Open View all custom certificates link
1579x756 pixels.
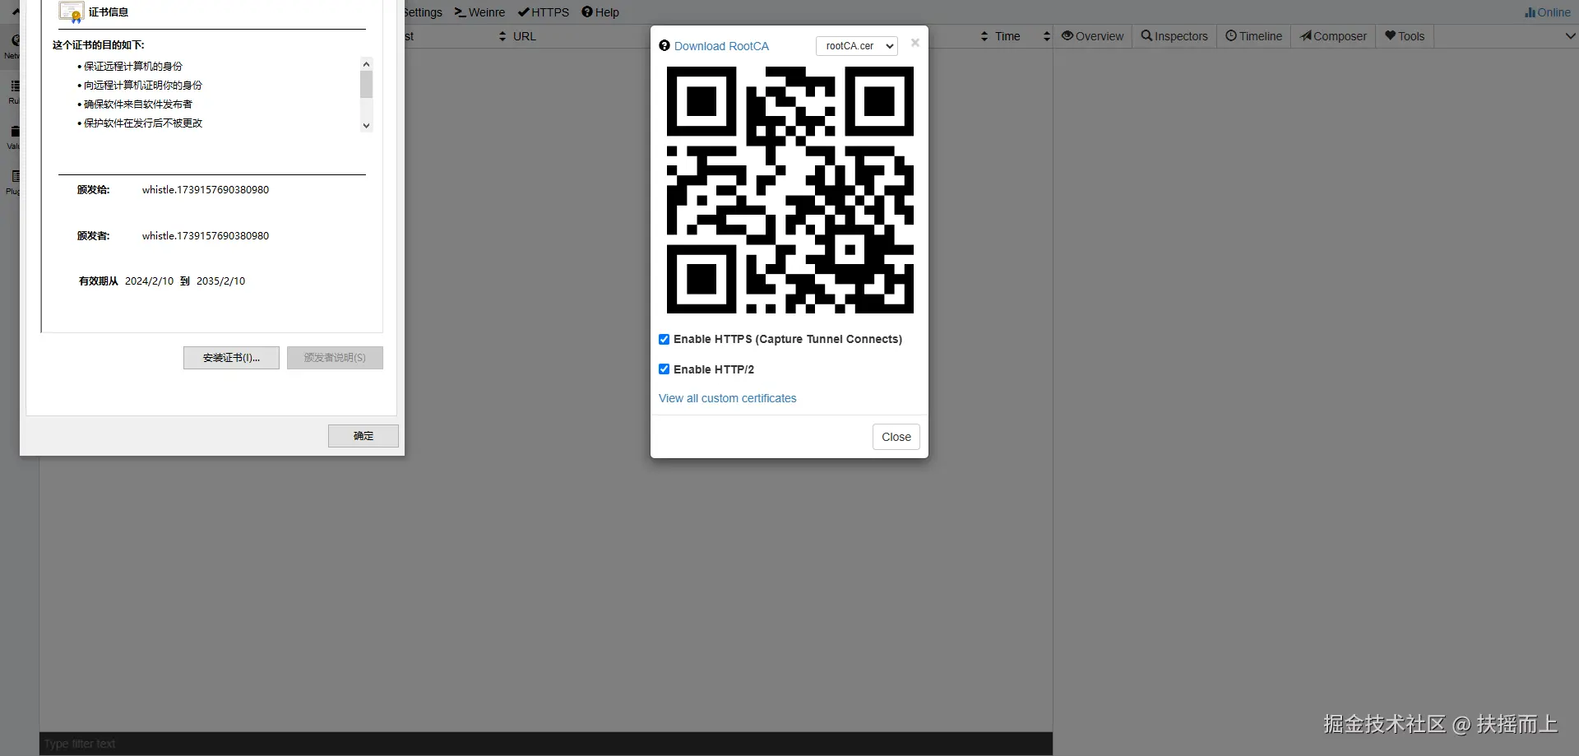(x=728, y=398)
